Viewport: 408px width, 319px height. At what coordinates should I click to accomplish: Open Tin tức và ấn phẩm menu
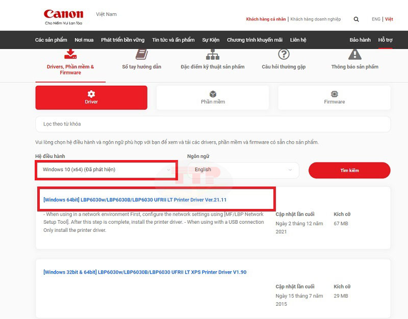[173, 40]
